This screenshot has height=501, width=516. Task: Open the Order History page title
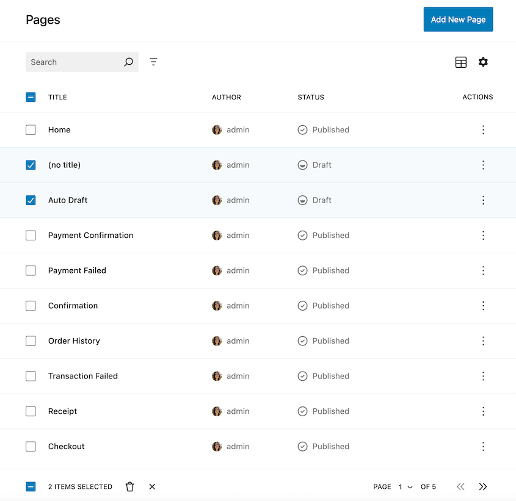pos(74,341)
